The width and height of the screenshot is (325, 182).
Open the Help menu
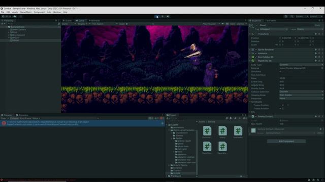(x=65, y=12)
